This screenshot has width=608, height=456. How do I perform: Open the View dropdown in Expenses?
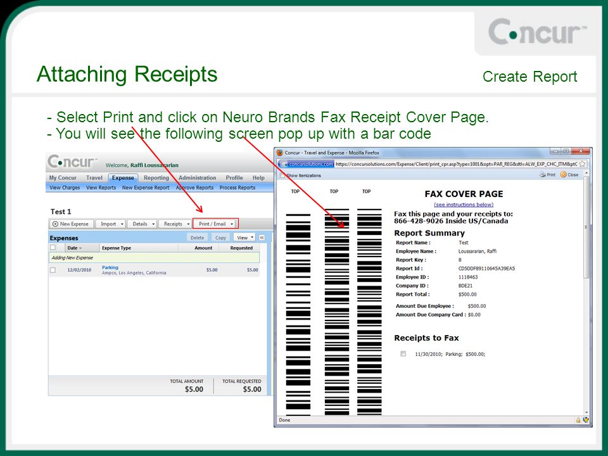point(244,237)
